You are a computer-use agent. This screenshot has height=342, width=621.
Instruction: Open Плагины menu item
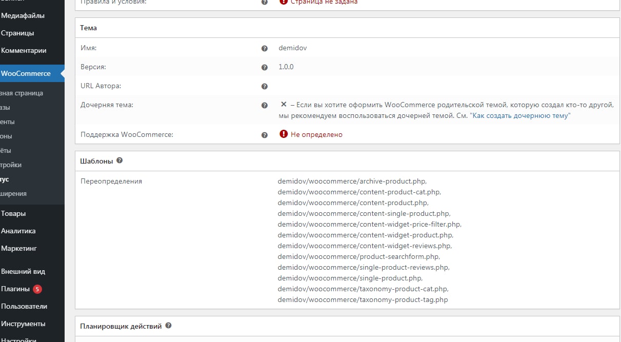(15, 289)
